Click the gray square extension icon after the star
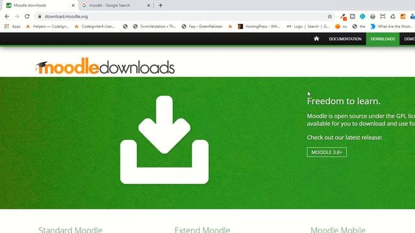415x233 pixels. click(x=353, y=16)
